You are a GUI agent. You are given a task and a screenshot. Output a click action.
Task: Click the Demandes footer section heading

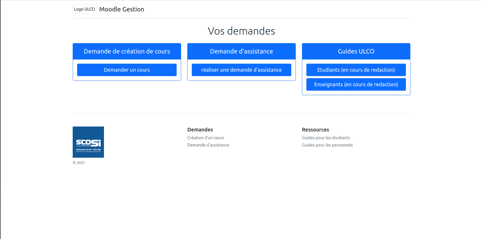[200, 130]
